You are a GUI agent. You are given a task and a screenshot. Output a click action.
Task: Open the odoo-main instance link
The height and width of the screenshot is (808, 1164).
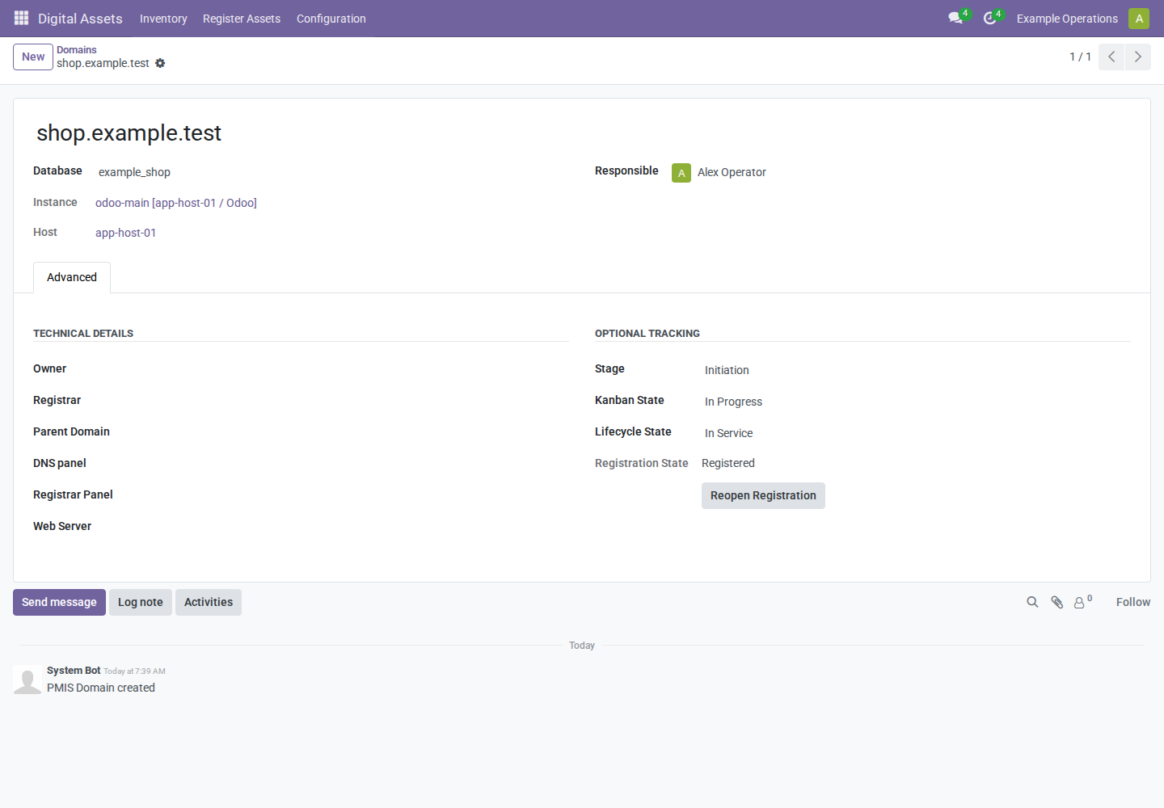[x=176, y=203]
